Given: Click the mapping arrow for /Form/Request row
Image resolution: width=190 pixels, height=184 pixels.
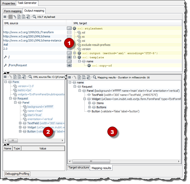Looking at the screenshot, I should click(69, 65).
